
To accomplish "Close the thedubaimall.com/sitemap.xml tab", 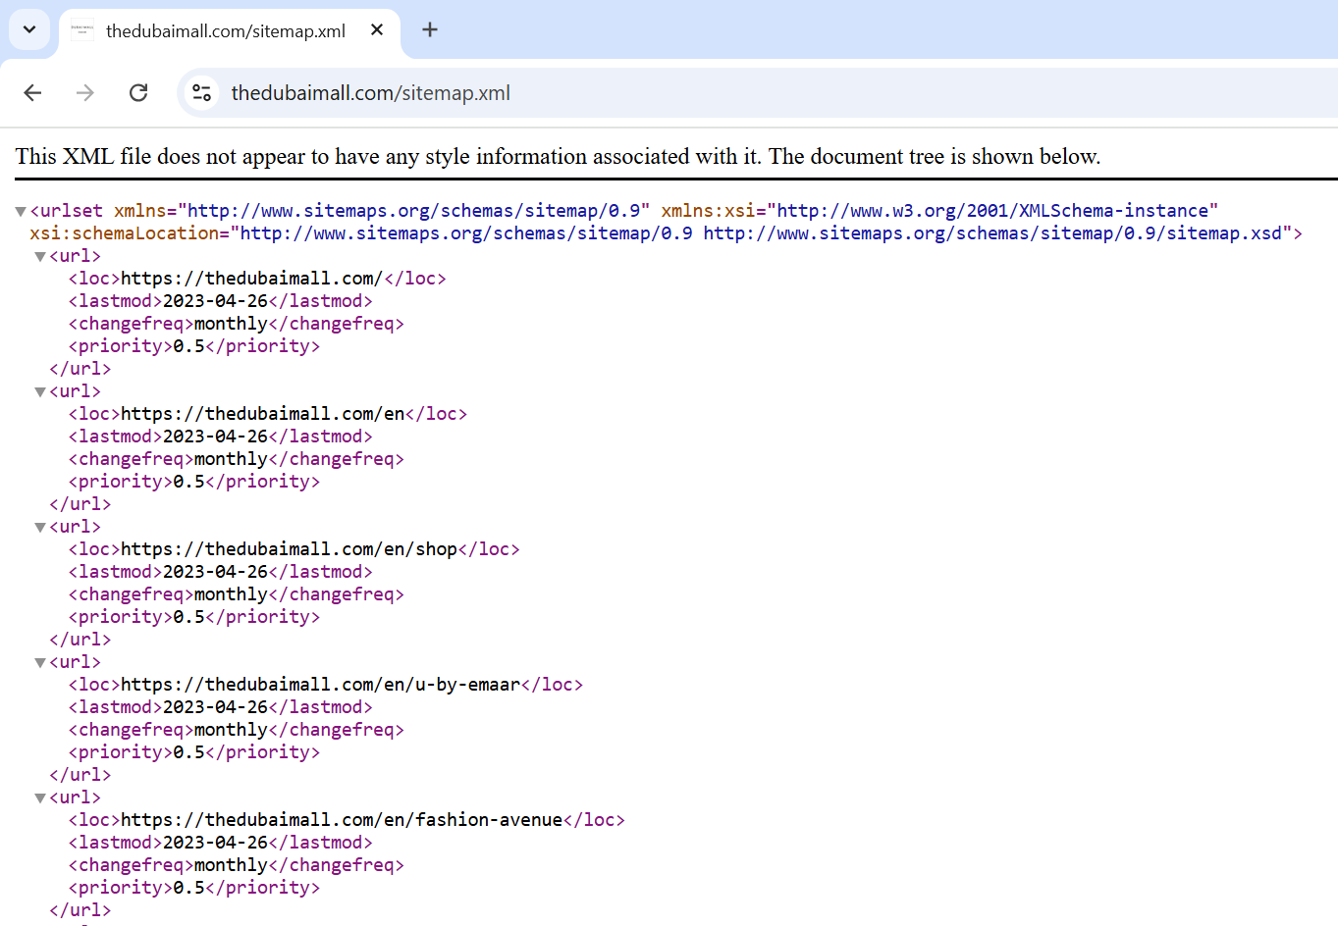I will tap(377, 30).
